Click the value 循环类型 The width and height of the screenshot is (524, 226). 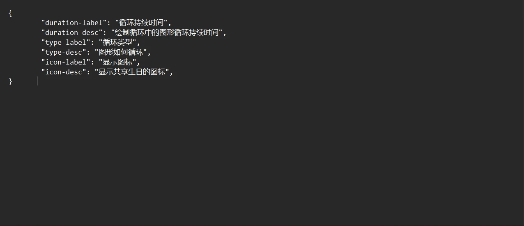pyautogui.click(x=117, y=43)
